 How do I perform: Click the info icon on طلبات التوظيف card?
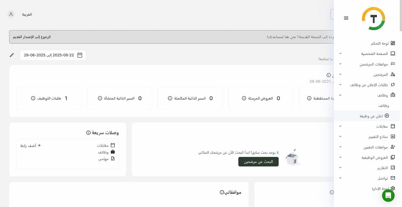(x=33, y=98)
